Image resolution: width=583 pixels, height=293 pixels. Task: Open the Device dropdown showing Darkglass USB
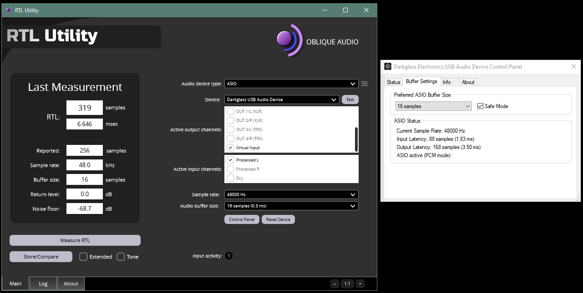[282, 99]
